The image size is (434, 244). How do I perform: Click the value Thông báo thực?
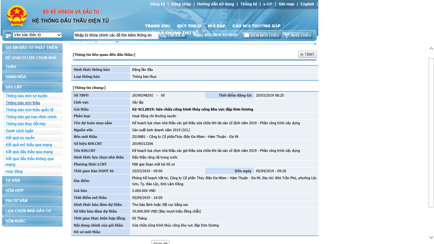(144, 77)
